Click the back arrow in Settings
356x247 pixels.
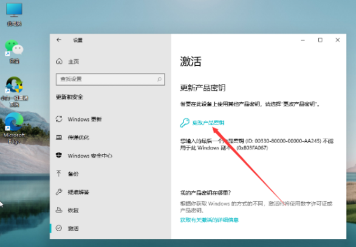click(x=59, y=40)
